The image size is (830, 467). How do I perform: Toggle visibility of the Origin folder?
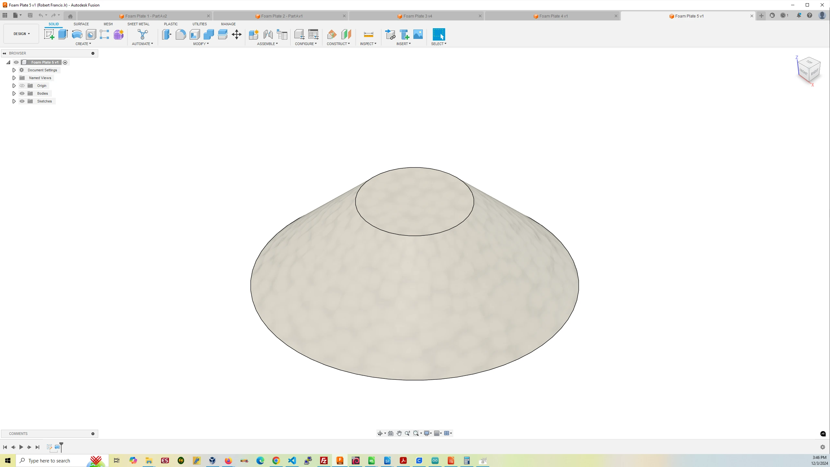click(x=22, y=86)
